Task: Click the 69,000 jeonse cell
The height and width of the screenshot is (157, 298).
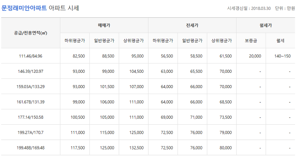Action: pos(167,117)
